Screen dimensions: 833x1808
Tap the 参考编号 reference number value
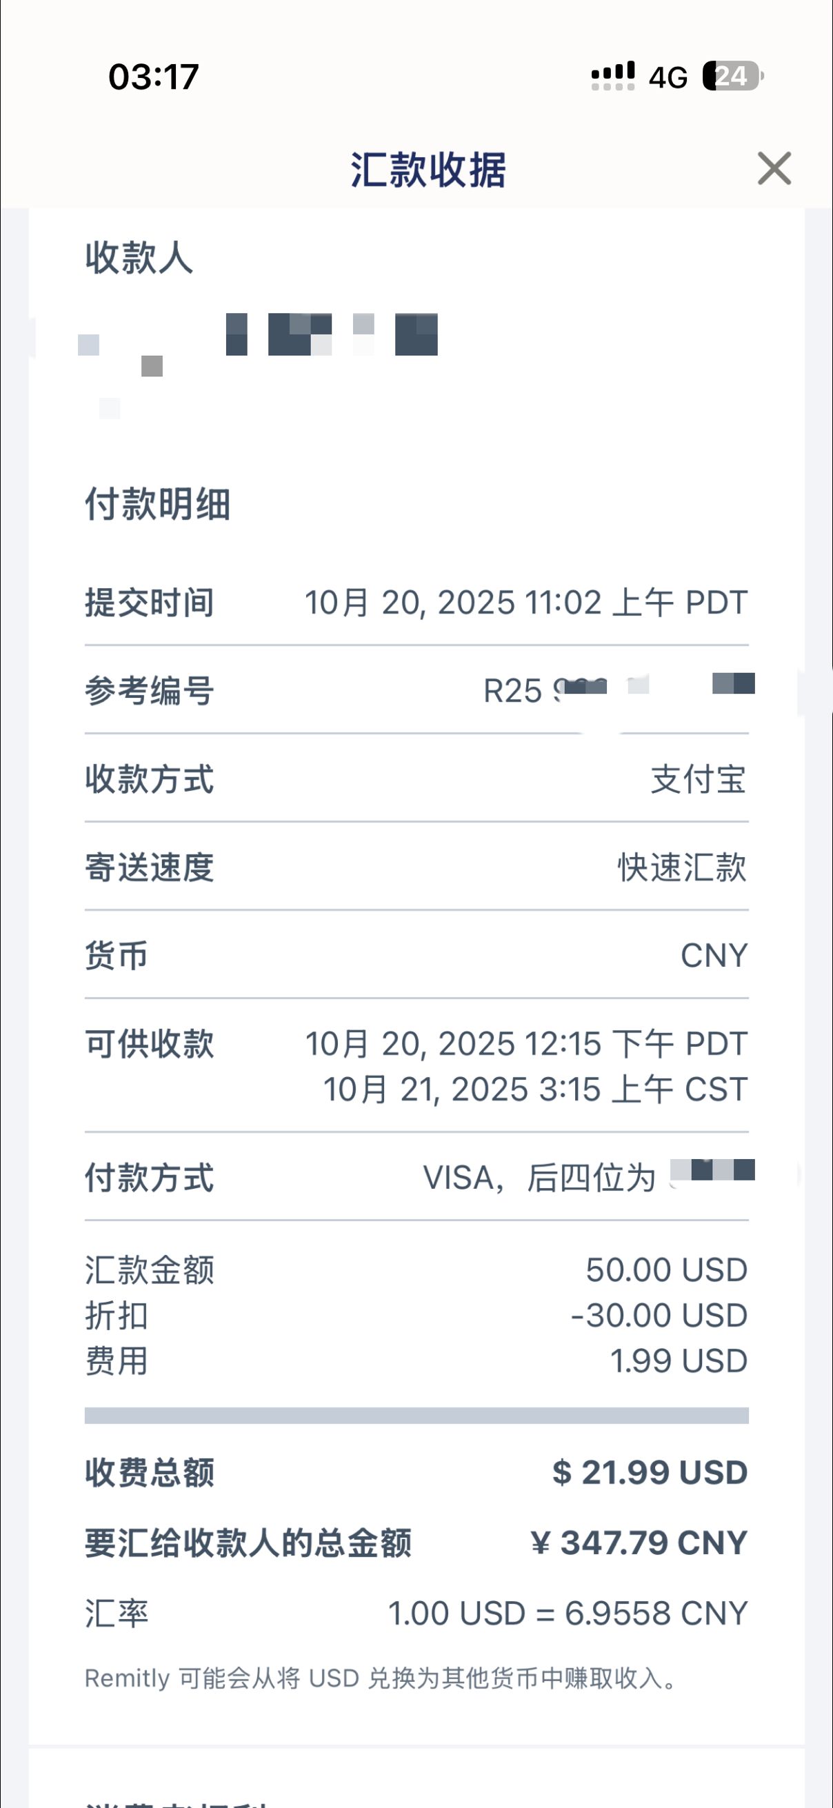point(618,690)
